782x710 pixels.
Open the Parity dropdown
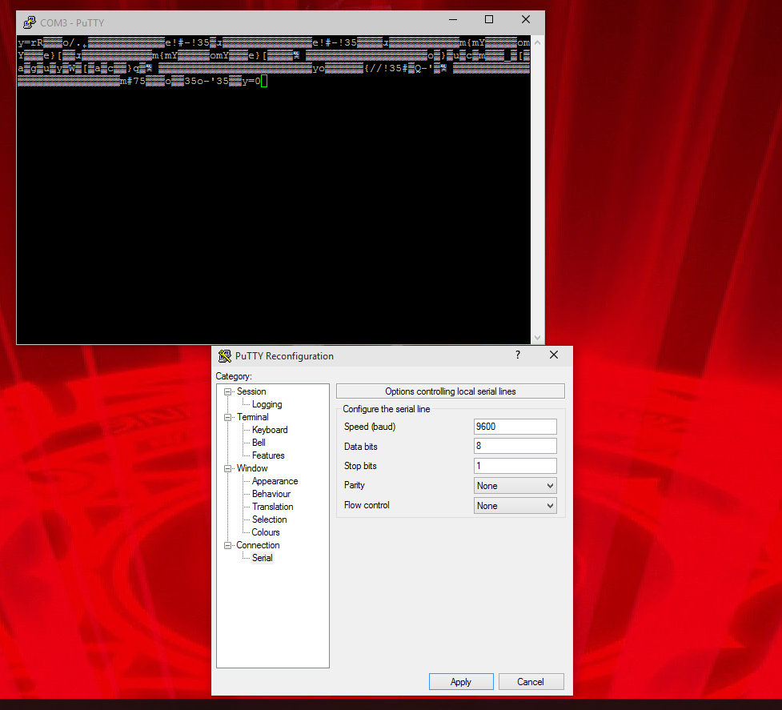[515, 486]
